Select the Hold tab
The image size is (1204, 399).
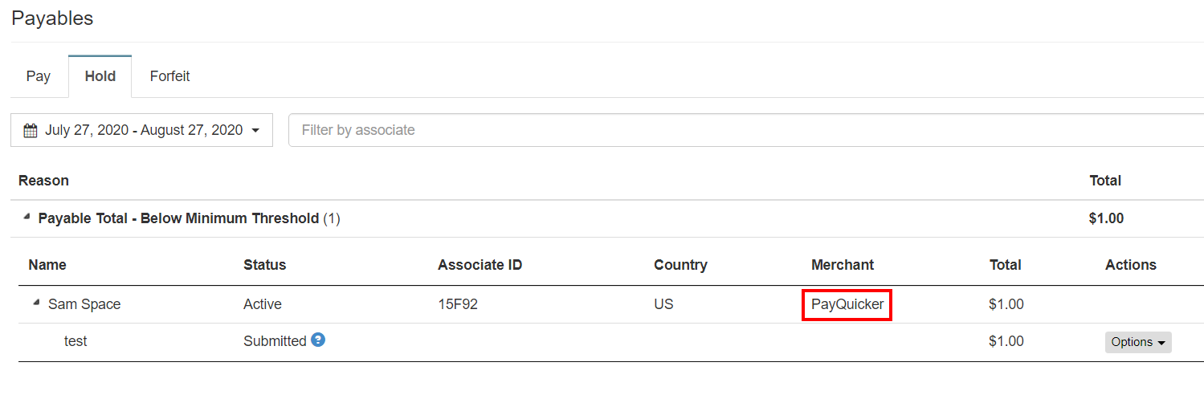100,76
